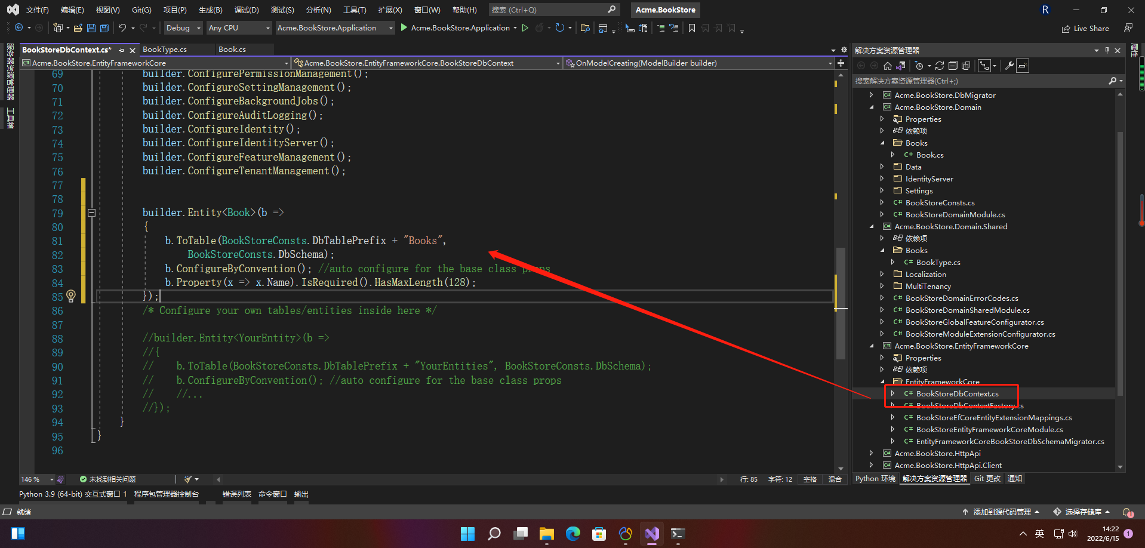Toggle Track Active Item in Solution Explorer

point(984,66)
